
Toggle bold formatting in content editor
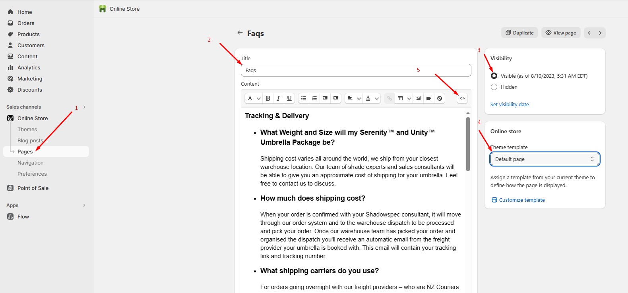tap(268, 98)
